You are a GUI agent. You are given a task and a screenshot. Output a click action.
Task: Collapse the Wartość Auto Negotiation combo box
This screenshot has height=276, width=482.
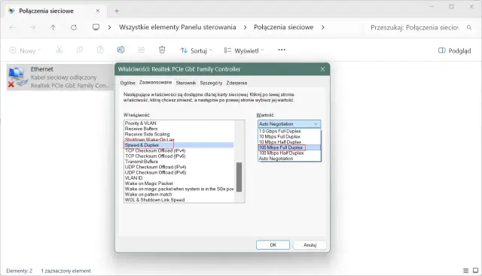point(289,124)
